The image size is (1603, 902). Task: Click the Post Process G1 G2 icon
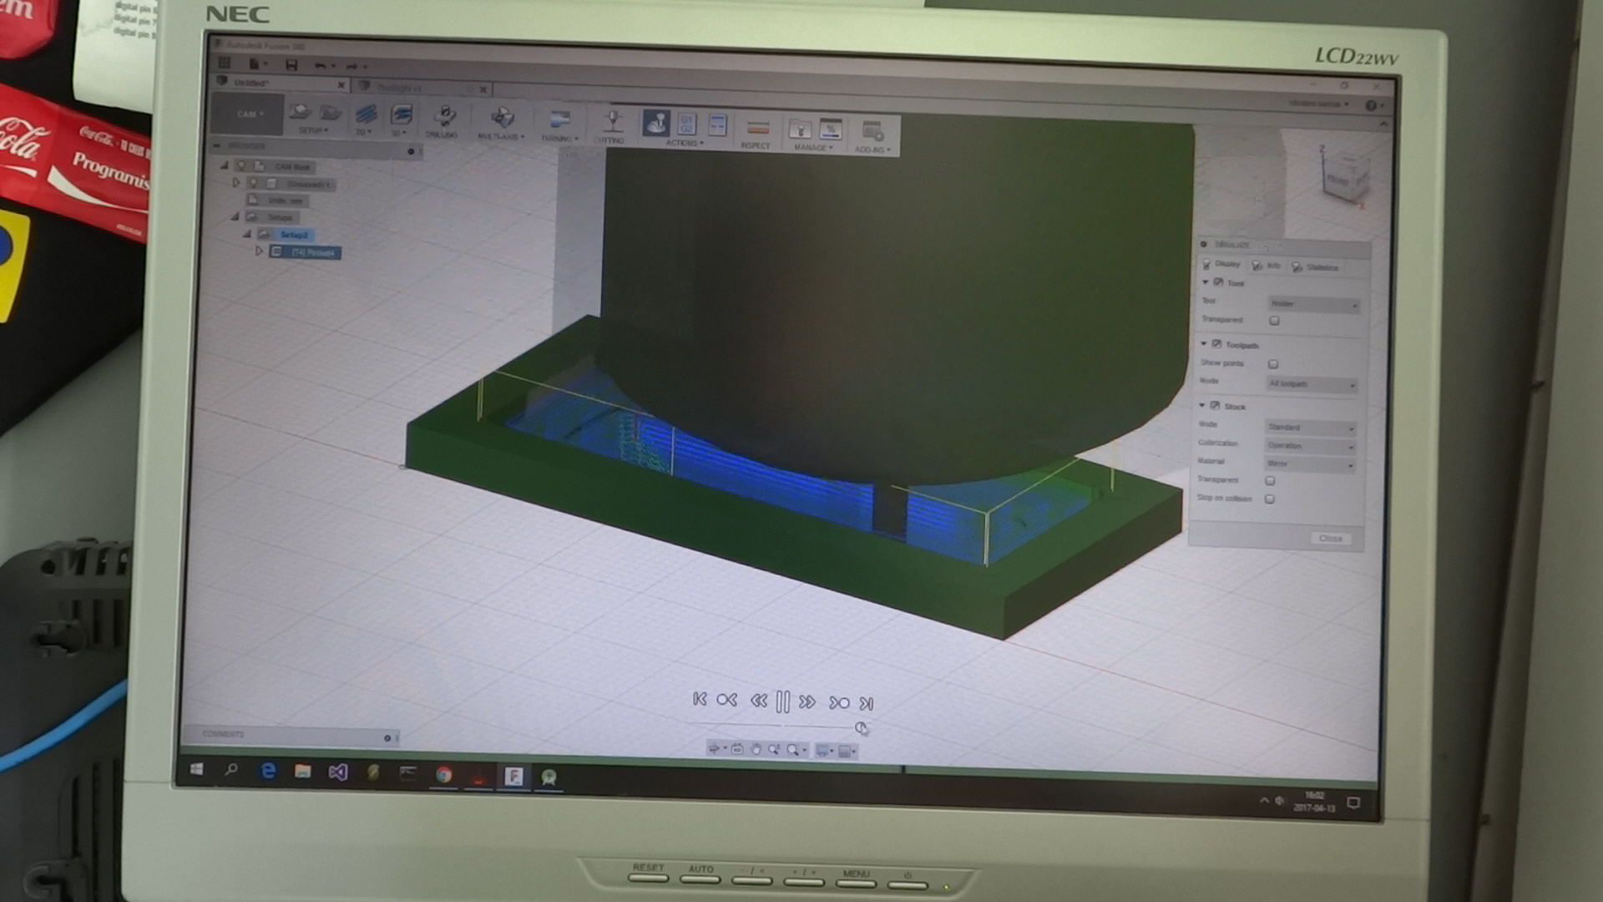click(686, 124)
